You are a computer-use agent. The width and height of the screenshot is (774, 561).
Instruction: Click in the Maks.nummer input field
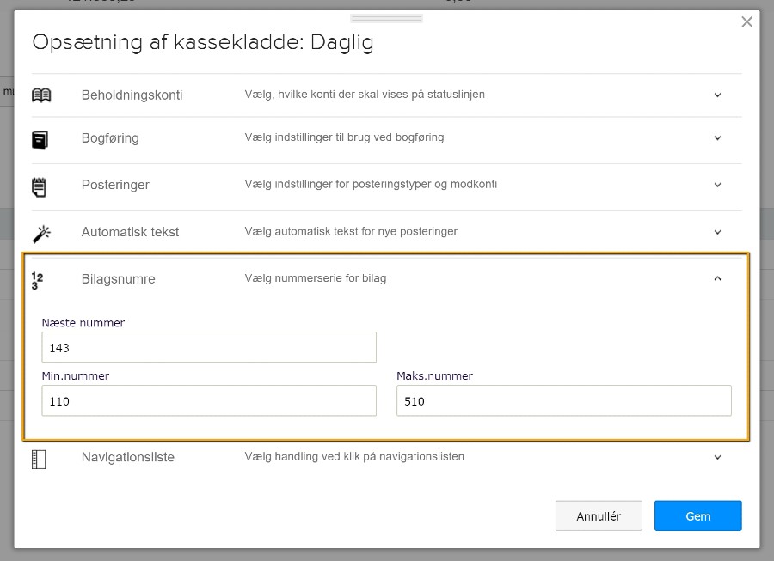point(563,400)
